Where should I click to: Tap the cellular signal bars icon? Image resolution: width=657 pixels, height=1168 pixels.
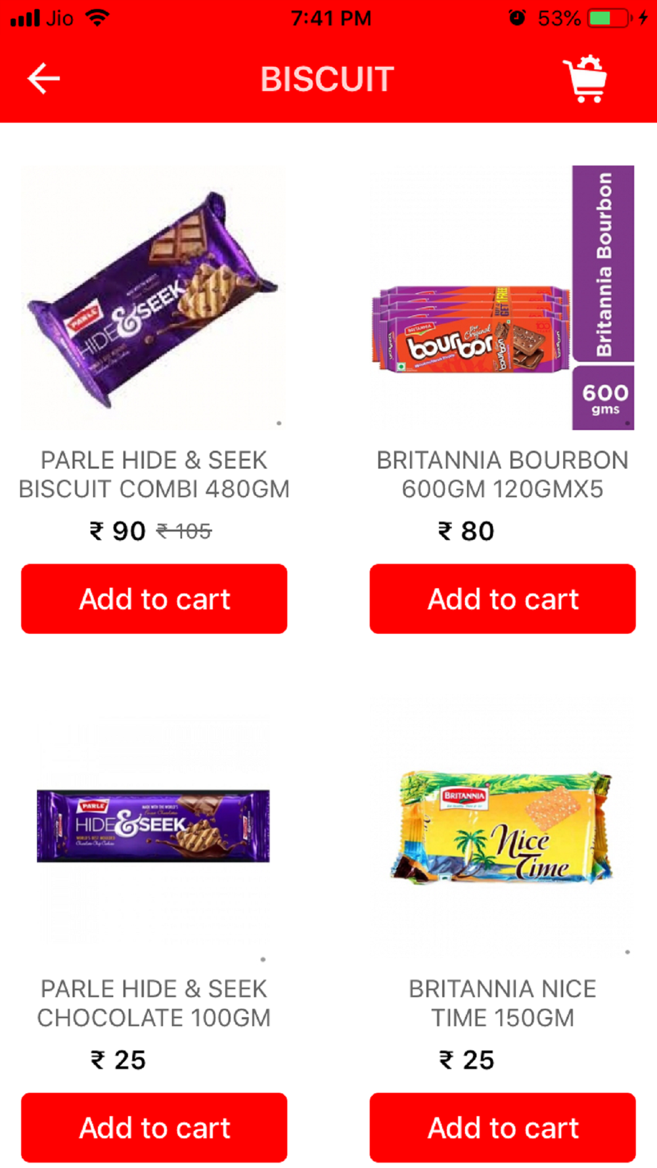coord(25,18)
